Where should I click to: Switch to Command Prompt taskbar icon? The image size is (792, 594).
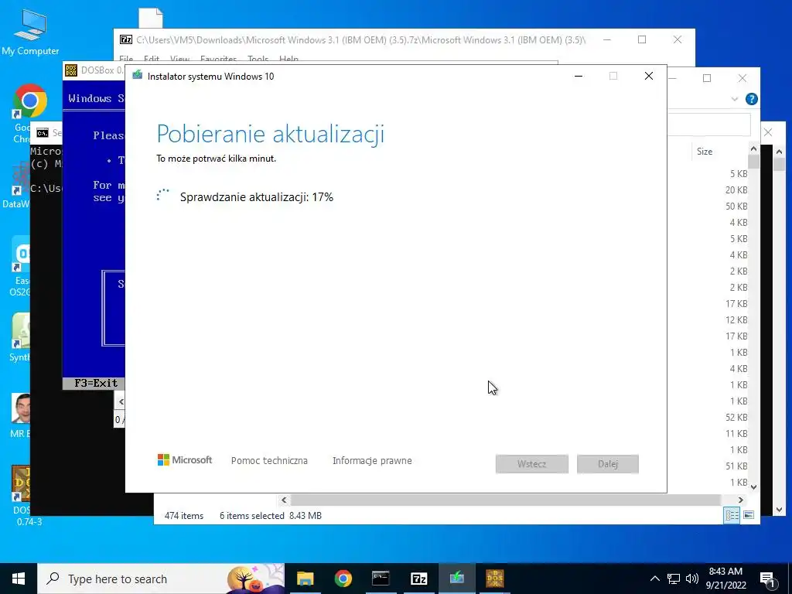click(x=381, y=579)
